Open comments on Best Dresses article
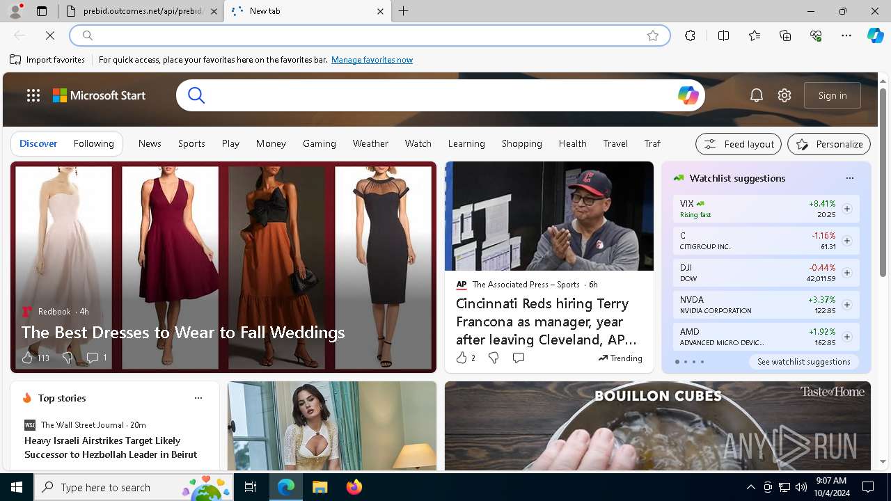Viewport: 891px width, 501px height. click(x=96, y=358)
